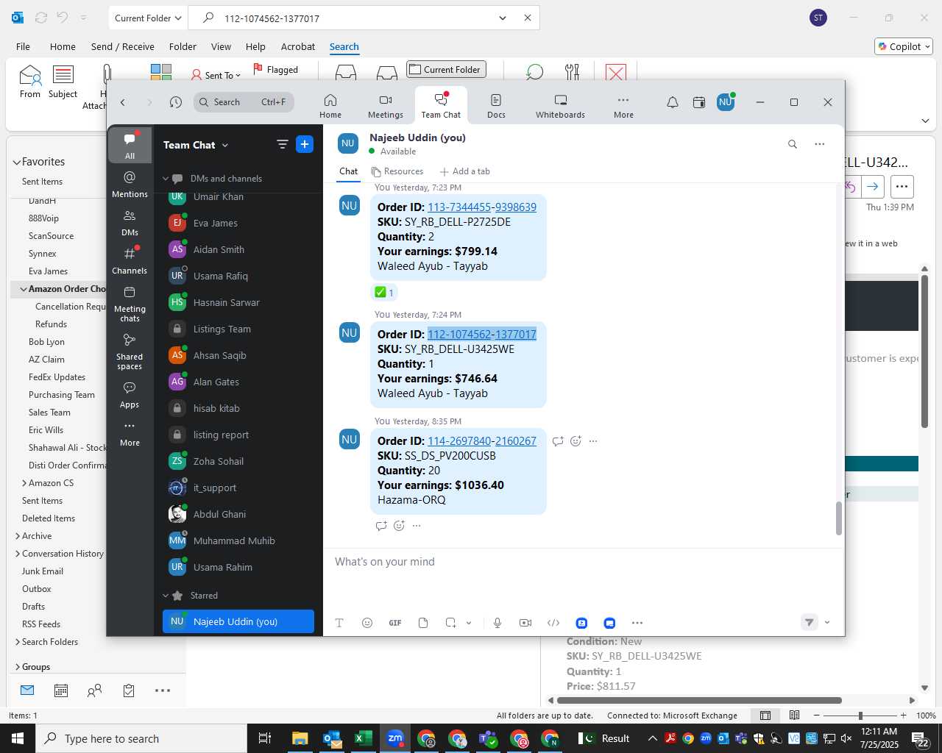Open chat list filter icon
The height and width of the screenshot is (753, 942).
click(282, 144)
